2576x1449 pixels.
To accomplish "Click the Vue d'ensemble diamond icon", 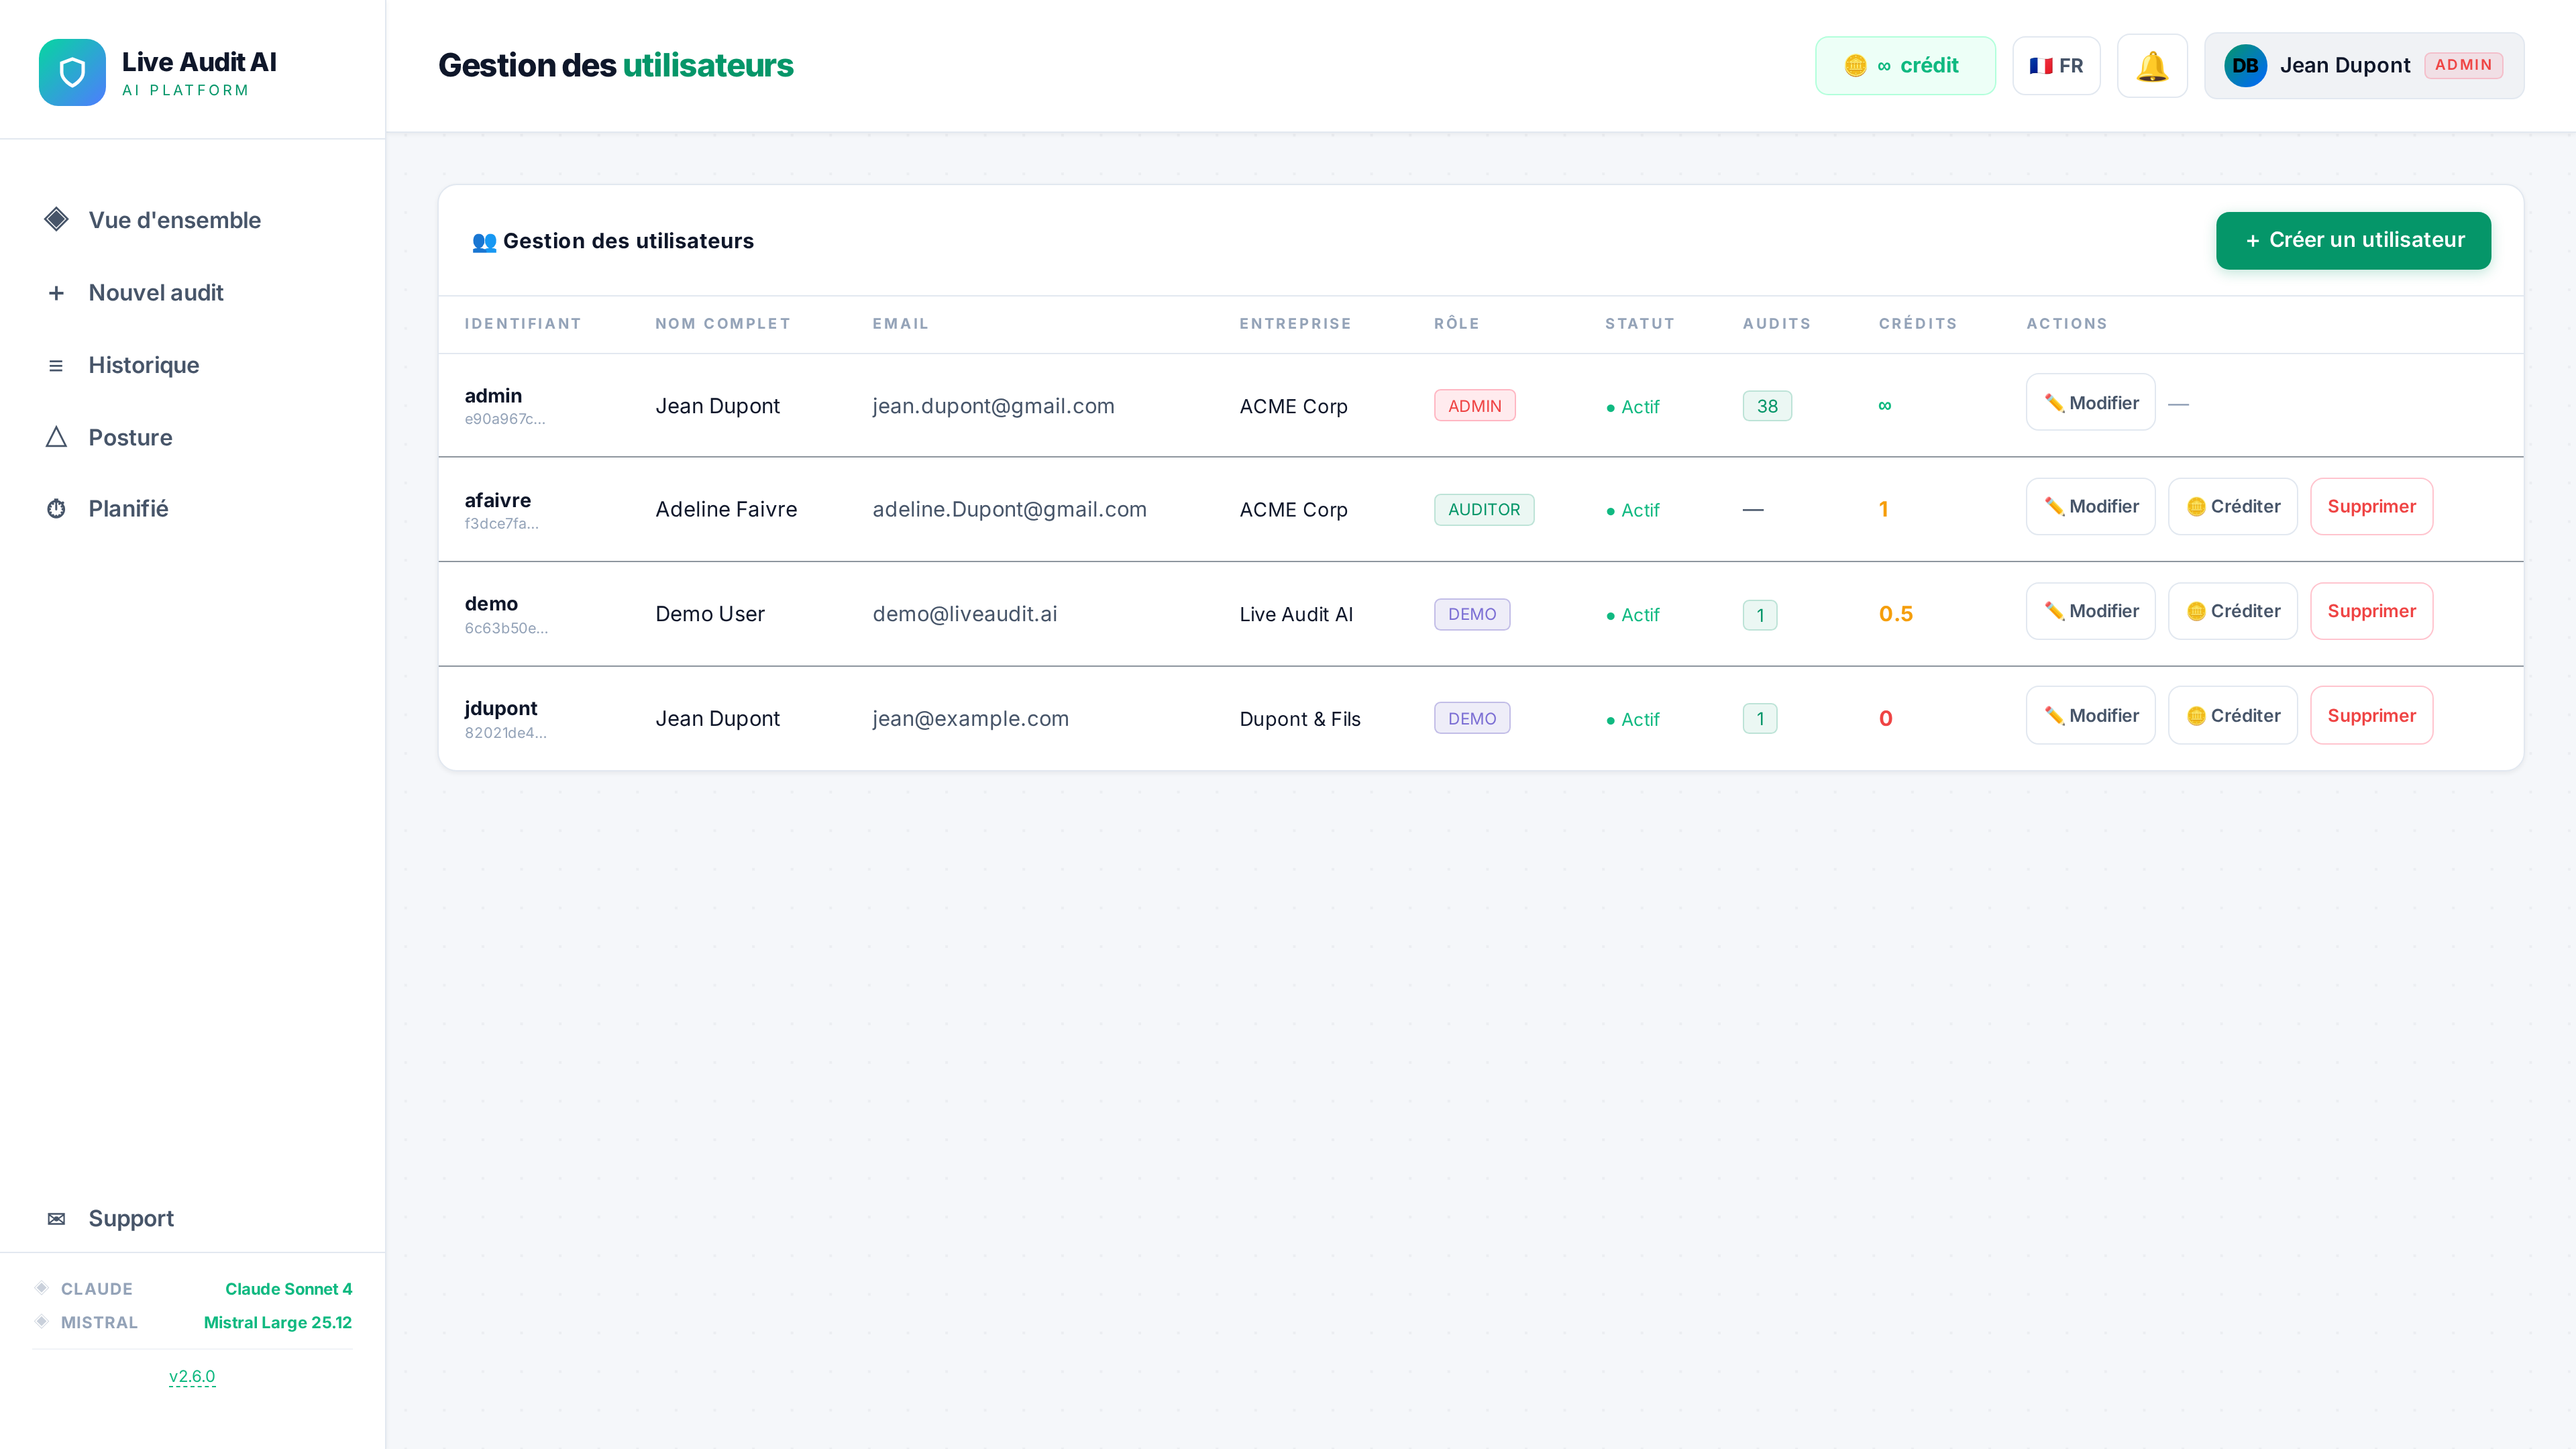I will (x=56, y=220).
